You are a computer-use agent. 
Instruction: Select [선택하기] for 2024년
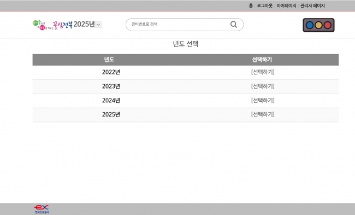coord(263,100)
